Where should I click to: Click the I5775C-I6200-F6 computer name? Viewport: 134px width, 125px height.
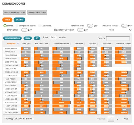pos(11,109)
